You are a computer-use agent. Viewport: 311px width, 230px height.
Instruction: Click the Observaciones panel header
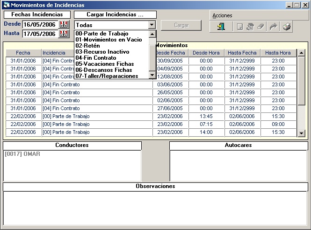(155, 186)
